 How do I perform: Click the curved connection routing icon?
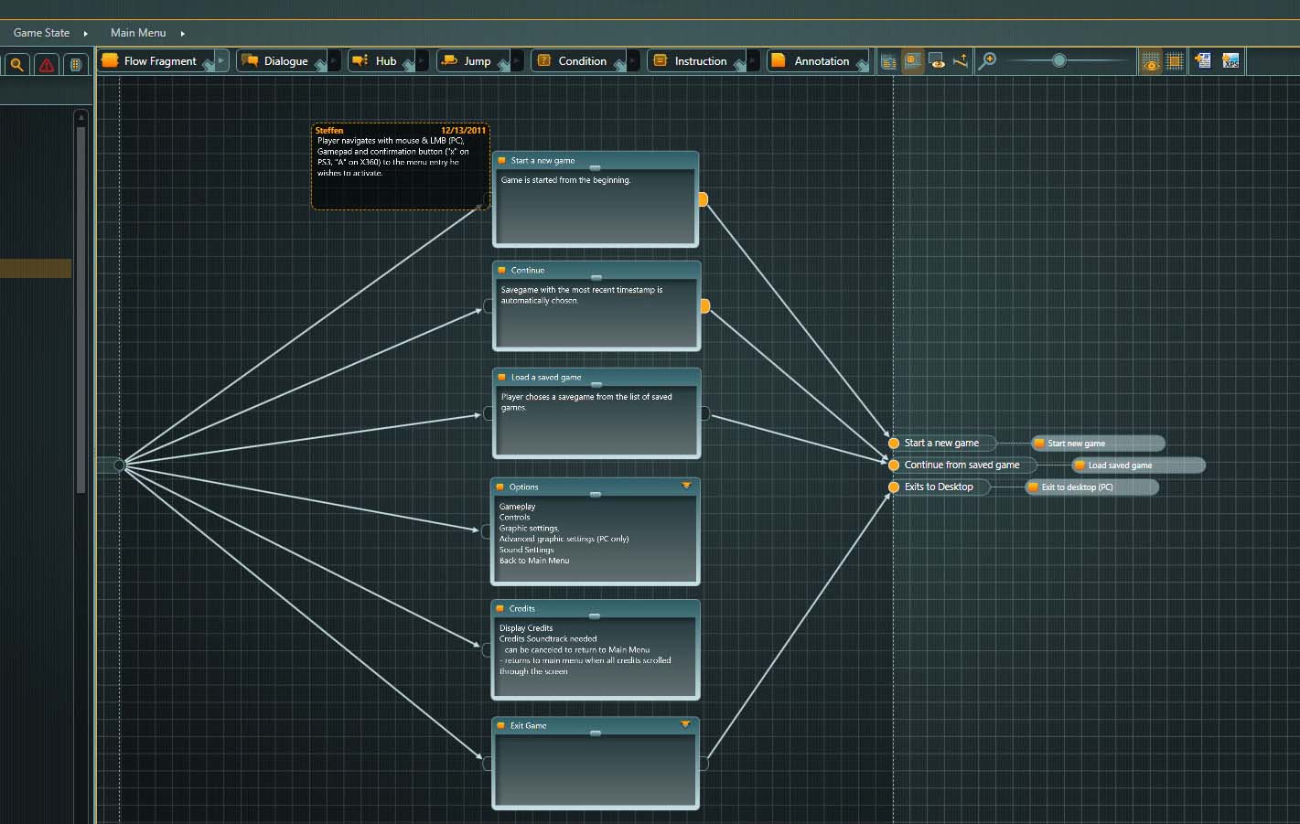click(961, 61)
